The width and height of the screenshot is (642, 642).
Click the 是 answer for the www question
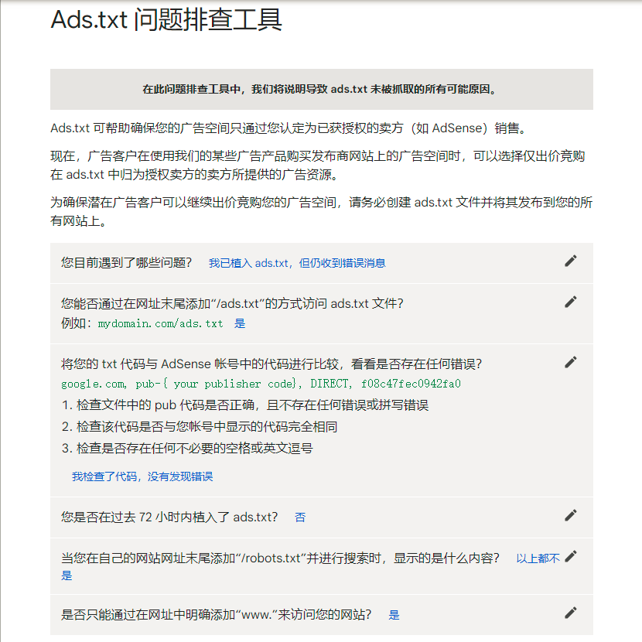[394, 614]
